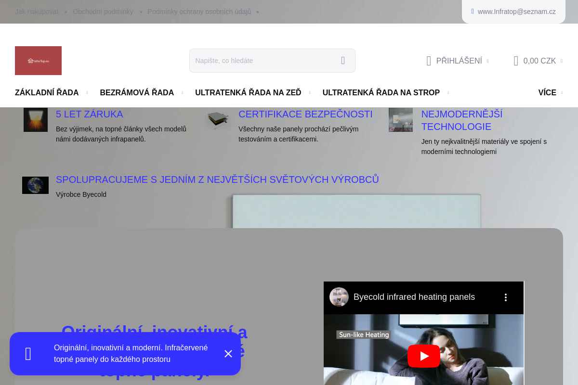
Task: Click the text 'Jen ty nejkvalitnější materiály'
Action: tap(484, 146)
